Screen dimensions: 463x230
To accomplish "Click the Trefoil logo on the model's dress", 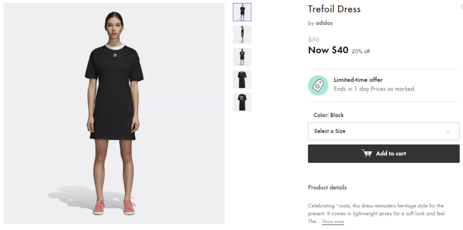I will (x=115, y=55).
